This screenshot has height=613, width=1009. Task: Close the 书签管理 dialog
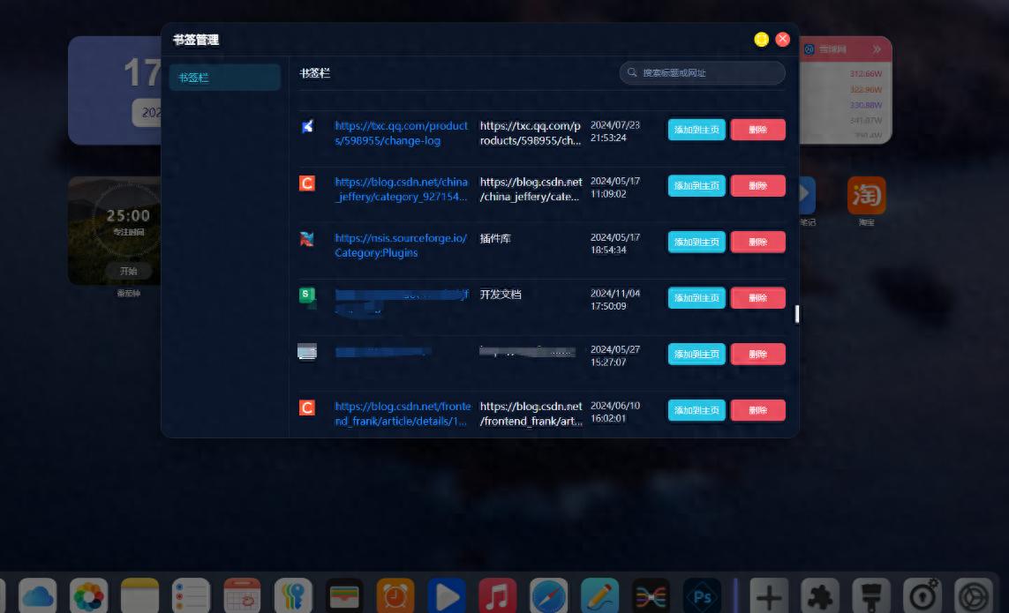pyautogui.click(x=782, y=39)
